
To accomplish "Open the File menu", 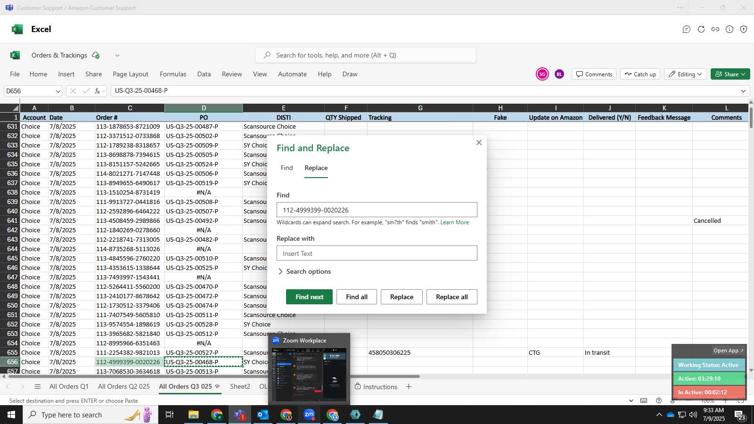I will click(15, 74).
